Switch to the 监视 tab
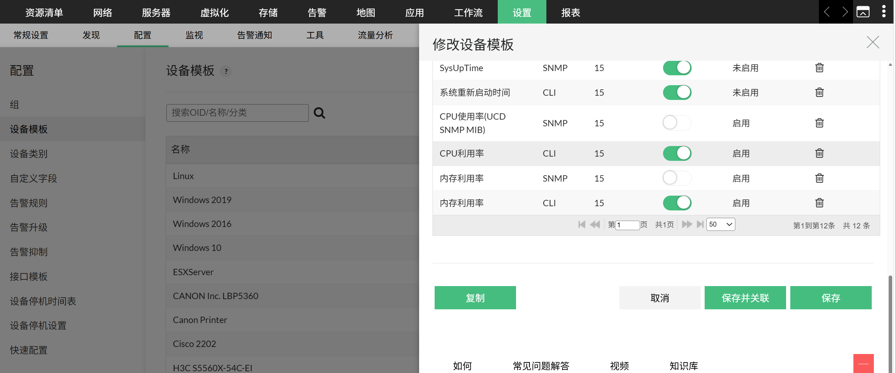The image size is (895, 373). [194, 35]
